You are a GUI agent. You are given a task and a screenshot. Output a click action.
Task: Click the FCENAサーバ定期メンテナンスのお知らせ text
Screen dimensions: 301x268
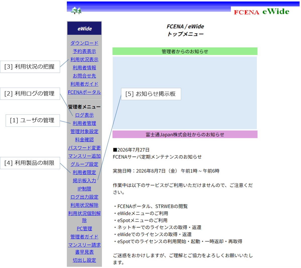pos(157,157)
